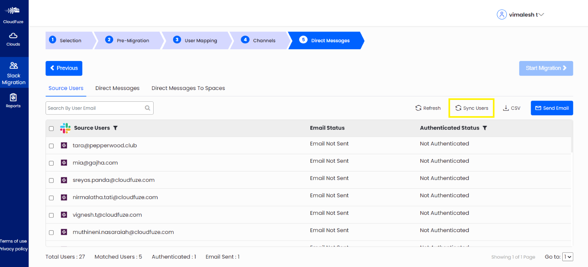The width and height of the screenshot is (588, 267).
Task: Filter by Authenticated Status
Action: point(485,128)
